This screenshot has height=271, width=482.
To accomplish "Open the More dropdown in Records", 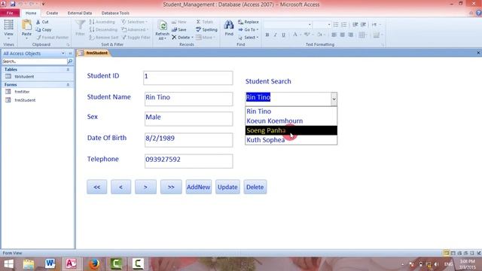I will pyautogui.click(x=206, y=37).
